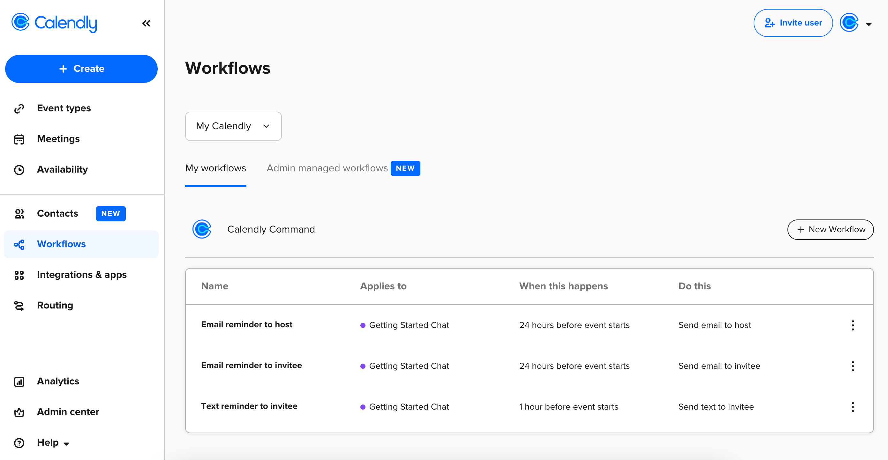Select the My workflows tab
Image resolution: width=888 pixels, height=460 pixels.
(215, 168)
